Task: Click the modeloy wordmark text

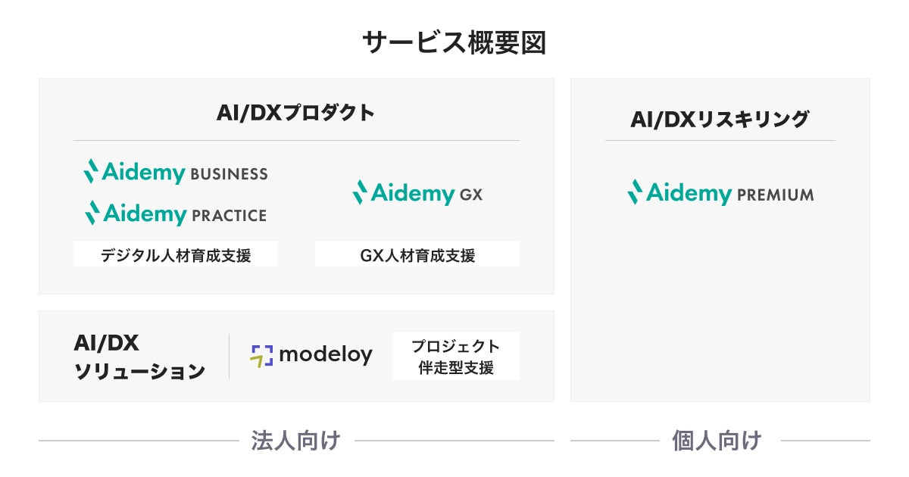Action: click(x=326, y=354)
